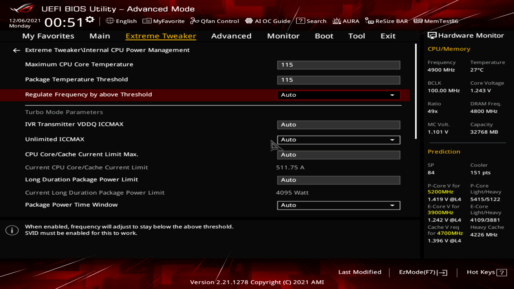The width and height of the screenshot is (514, 289).
Task: Launch MemTest86 memory icon
Action: [x=418, y=21]
